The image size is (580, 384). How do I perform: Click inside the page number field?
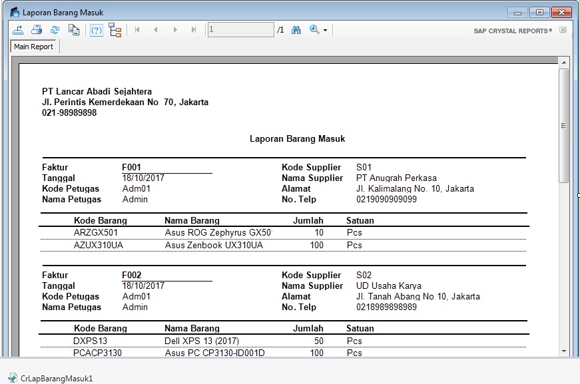pos(240,30)
